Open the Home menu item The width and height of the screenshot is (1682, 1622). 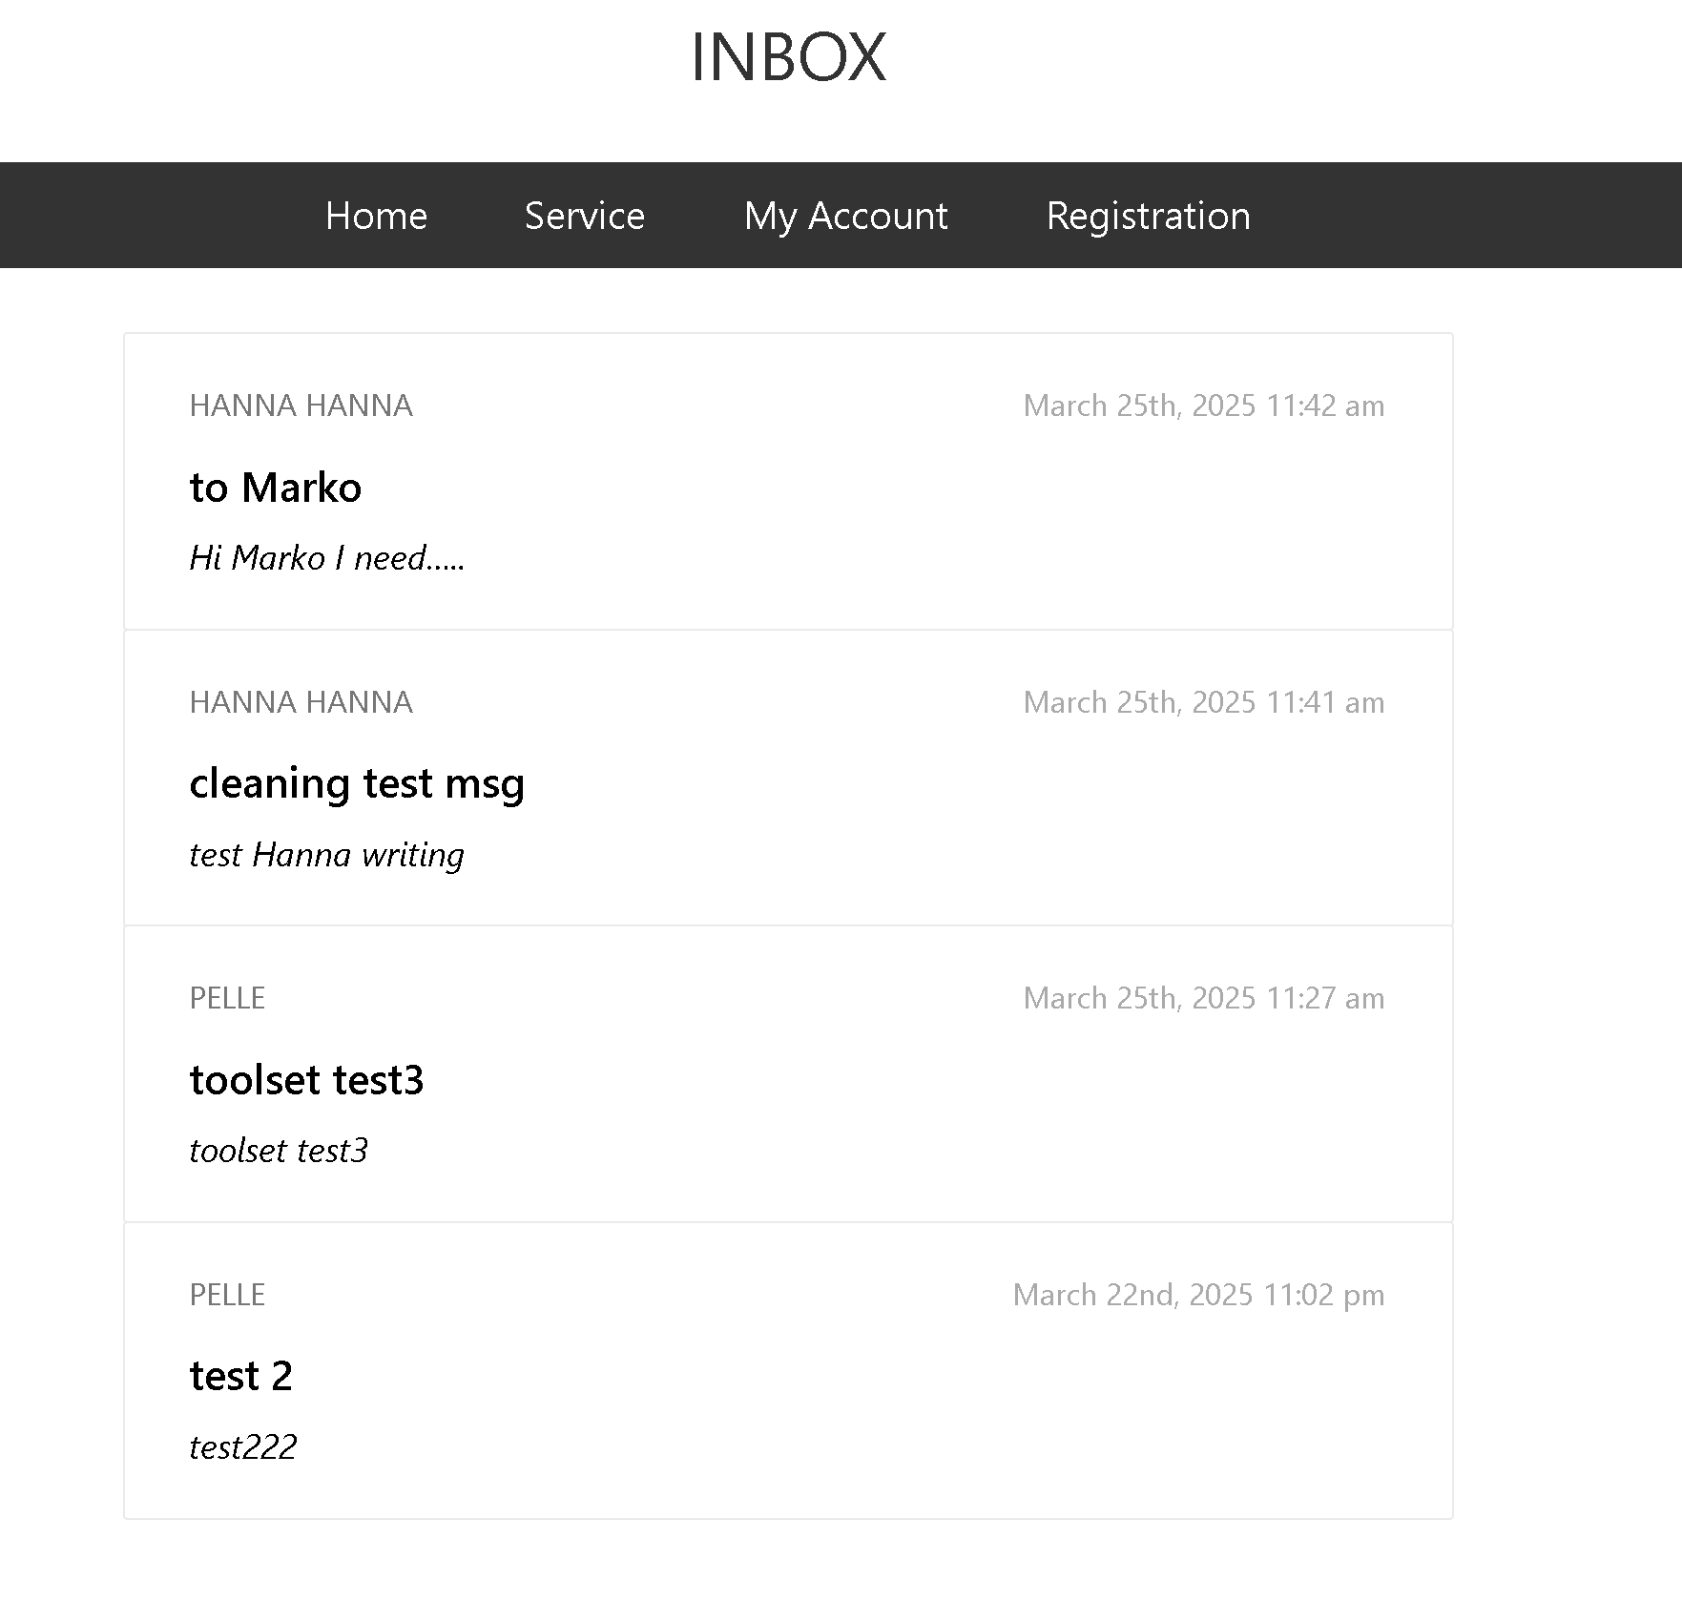pos(376,216)
